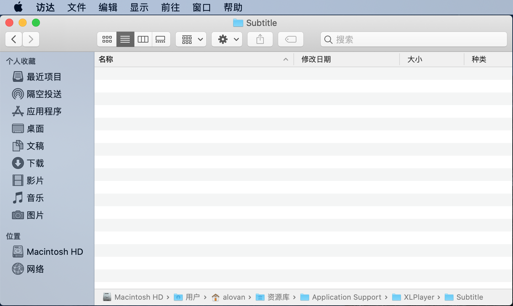Select Macintosh HD in sidebar
The height and width of the screenshot is (306, 513).
[55, 252]
